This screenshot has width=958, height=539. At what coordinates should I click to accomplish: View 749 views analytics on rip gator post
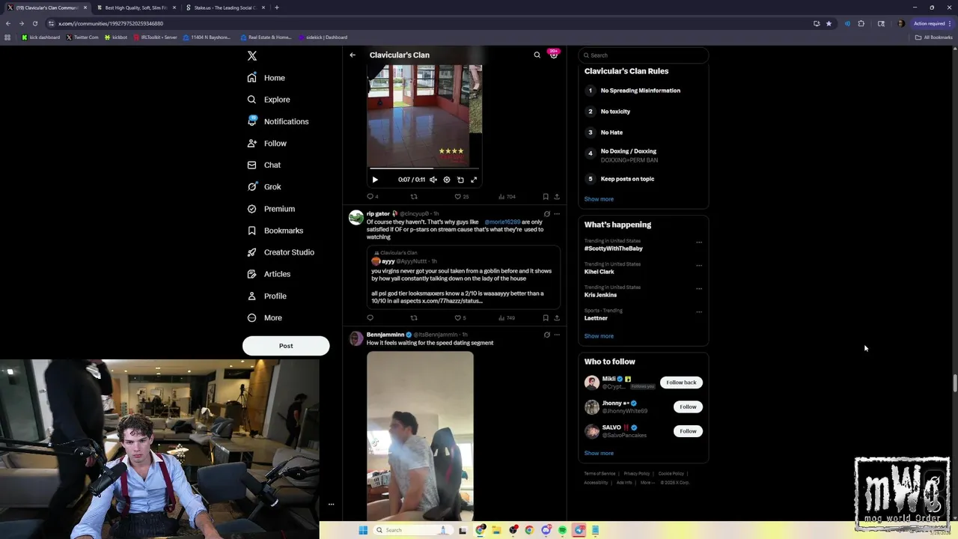pyautogui.click(x=507, y=318)
